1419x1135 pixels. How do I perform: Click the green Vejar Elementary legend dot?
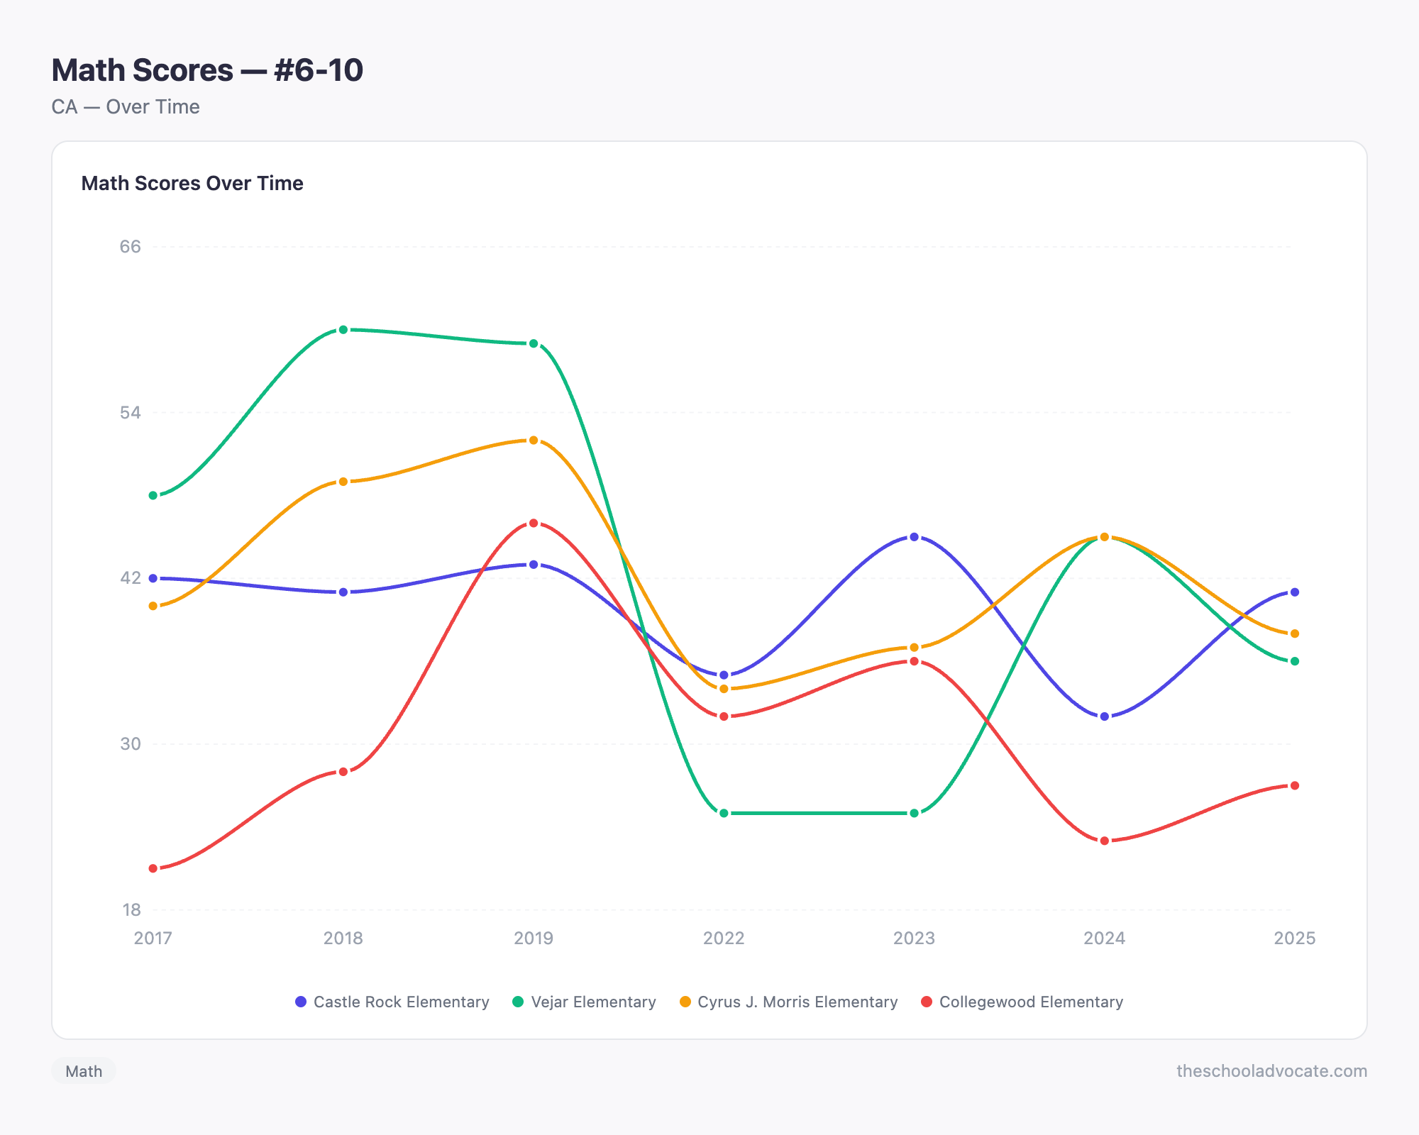pos(518,1002)
